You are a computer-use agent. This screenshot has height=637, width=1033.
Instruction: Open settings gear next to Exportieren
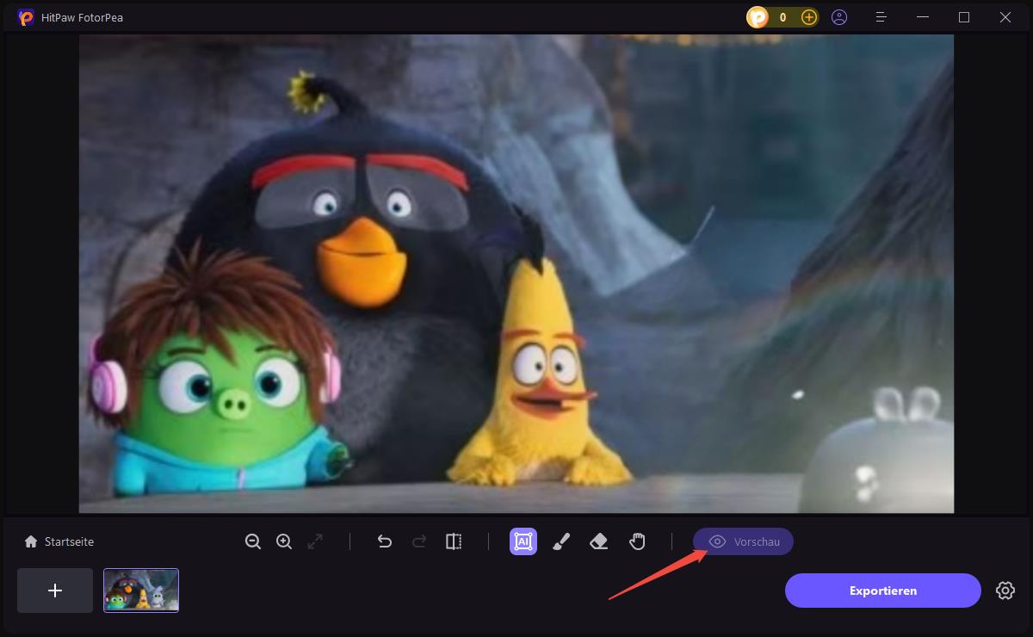pos(1005,591)
